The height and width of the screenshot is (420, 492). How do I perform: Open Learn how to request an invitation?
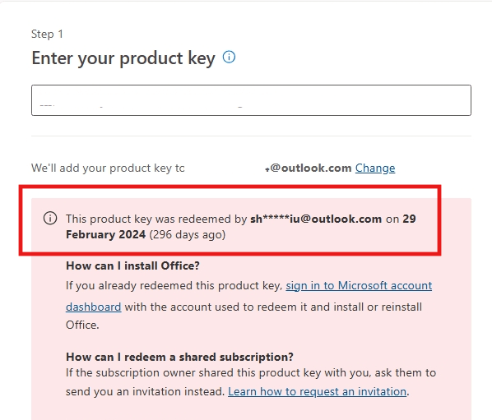click(x=318, y=391)
